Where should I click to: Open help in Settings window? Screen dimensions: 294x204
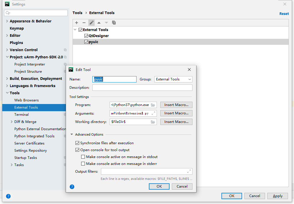click(x=8, y=196)
